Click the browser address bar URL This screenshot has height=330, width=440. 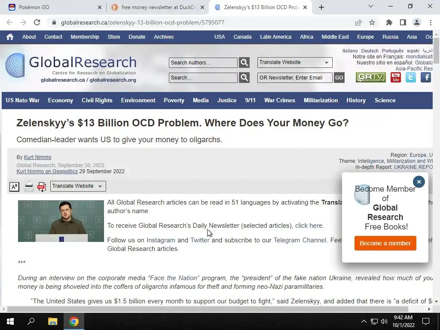(x=143, y=22)
